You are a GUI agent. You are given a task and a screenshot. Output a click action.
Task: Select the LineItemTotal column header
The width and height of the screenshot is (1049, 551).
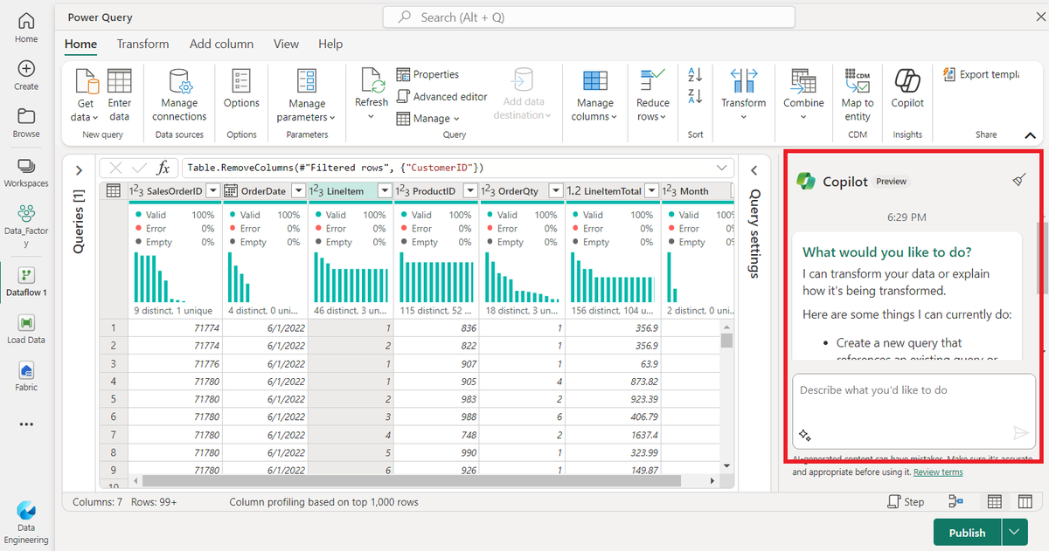pyautogui.click(x=613, y=190)
